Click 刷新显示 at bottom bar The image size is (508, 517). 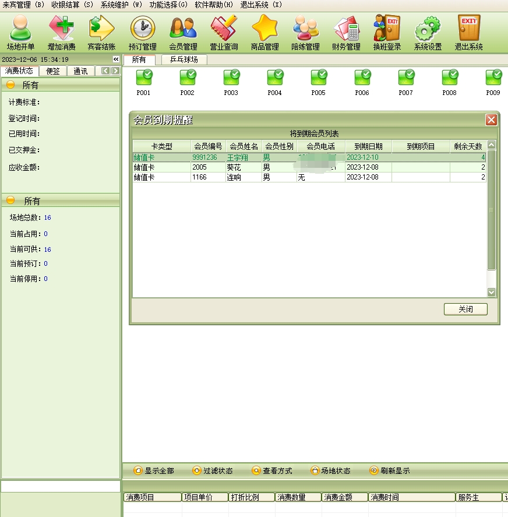[x=390, y=470]
